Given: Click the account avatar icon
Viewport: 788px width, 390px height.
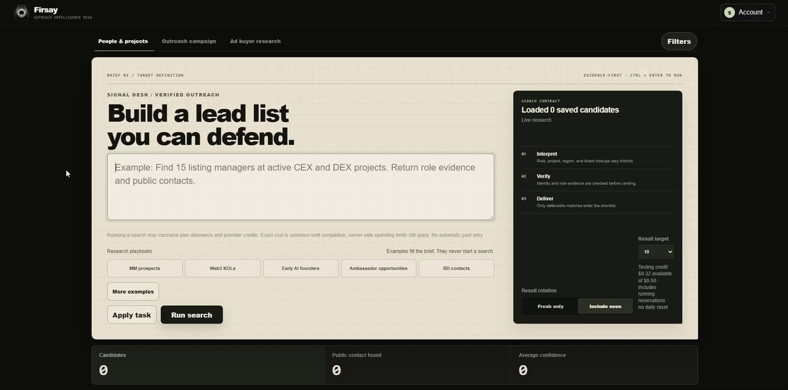Looking at the screenshot, I should [730, 12].
